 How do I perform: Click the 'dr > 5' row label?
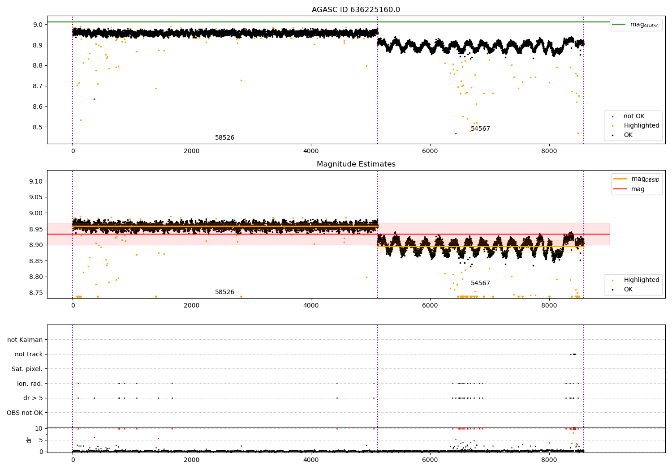33,398
